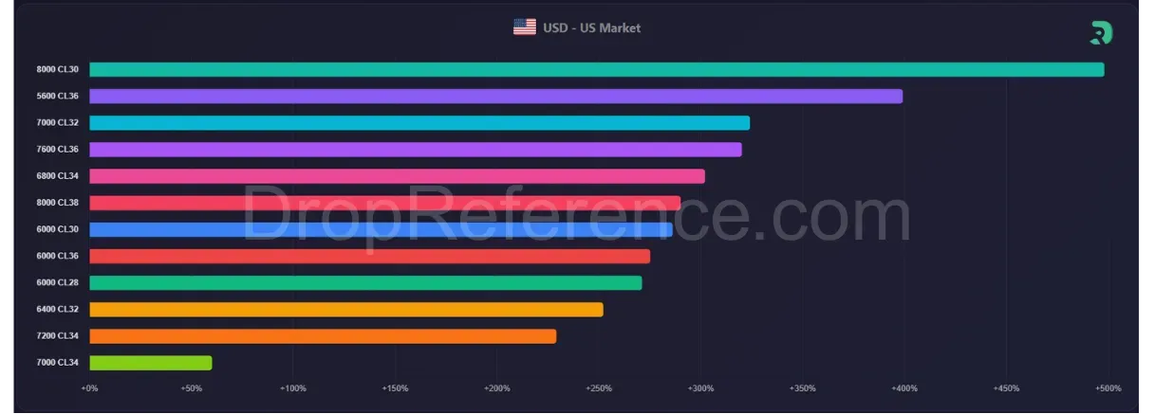
Task: Click the 7000 CL32 cyan bar
Action: tap(419, 122)
